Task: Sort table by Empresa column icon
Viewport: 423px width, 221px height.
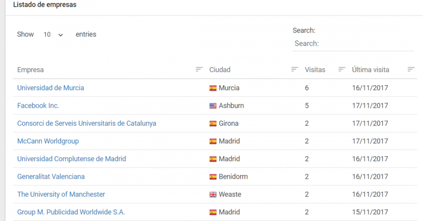Action: tap(199, 69)
